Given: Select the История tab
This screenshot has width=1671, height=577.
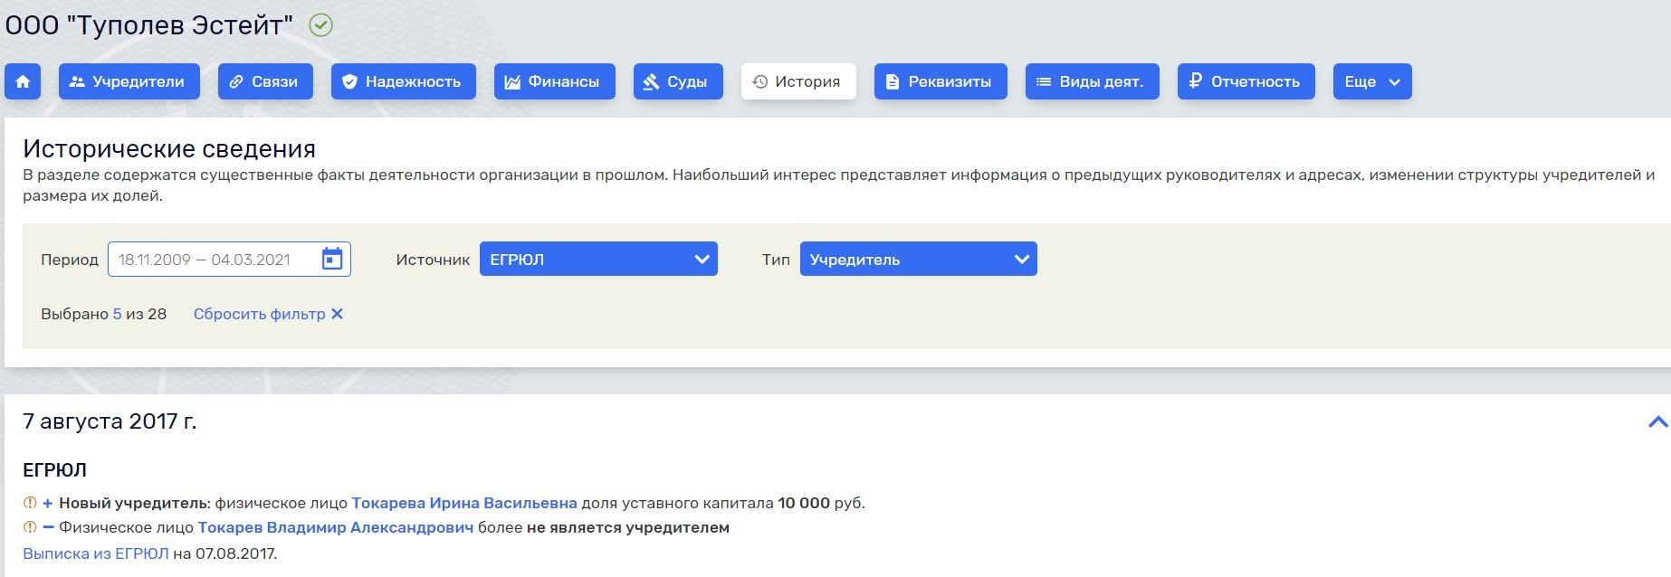Looking at the screenshot, I should tap(798, 81).
